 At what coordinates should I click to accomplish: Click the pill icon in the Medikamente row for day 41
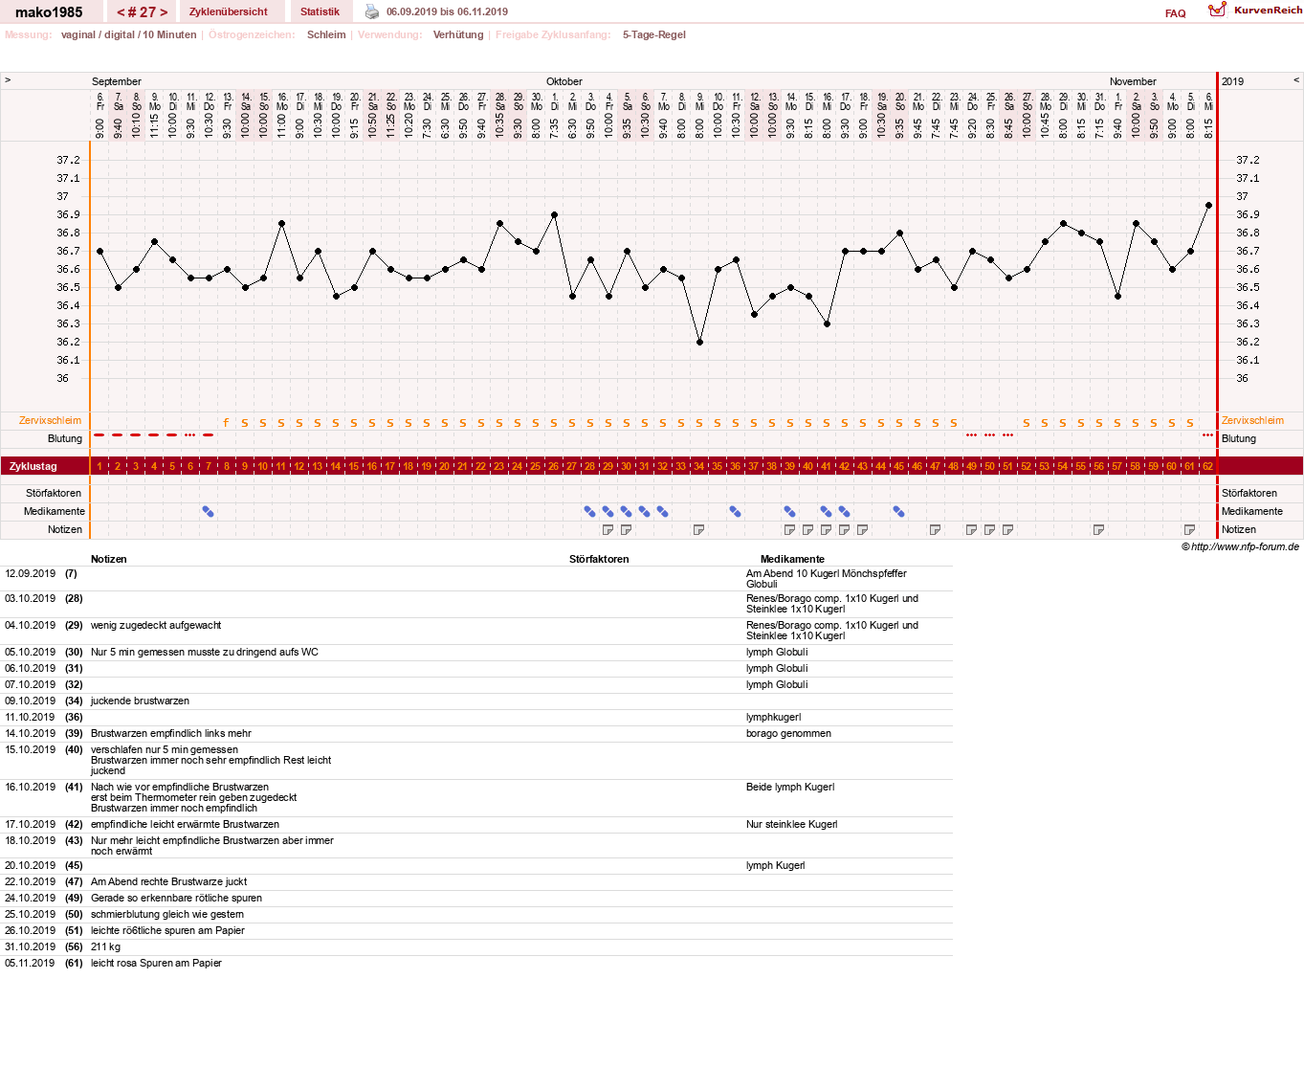click(826, 512)
